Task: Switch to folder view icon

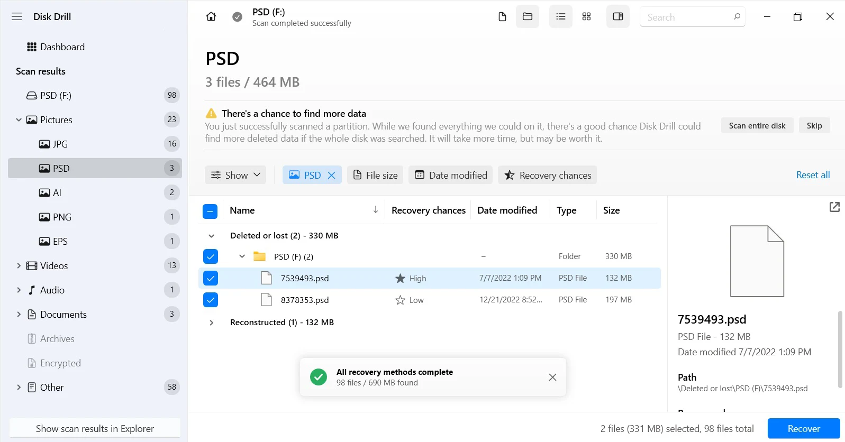Action: pyautogui.click(x=528, y=16)
